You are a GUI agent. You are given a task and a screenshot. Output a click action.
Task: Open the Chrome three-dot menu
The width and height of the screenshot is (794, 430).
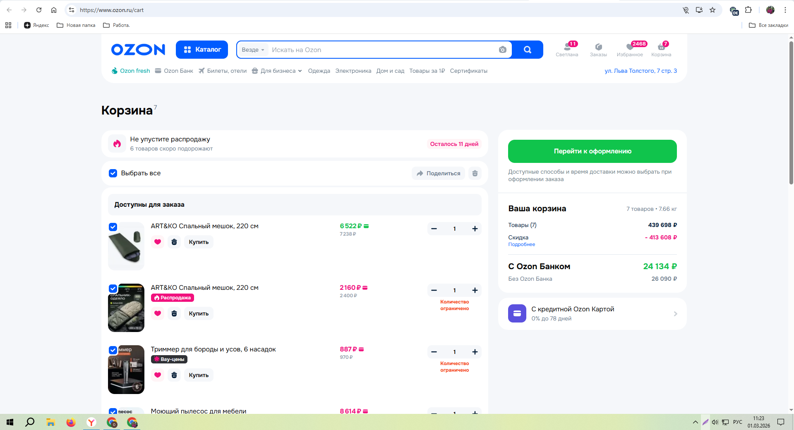(785, 10)
